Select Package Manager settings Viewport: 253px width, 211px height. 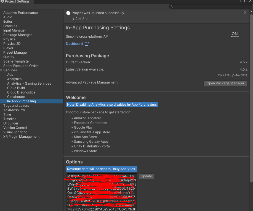click(x=18, y=35)
